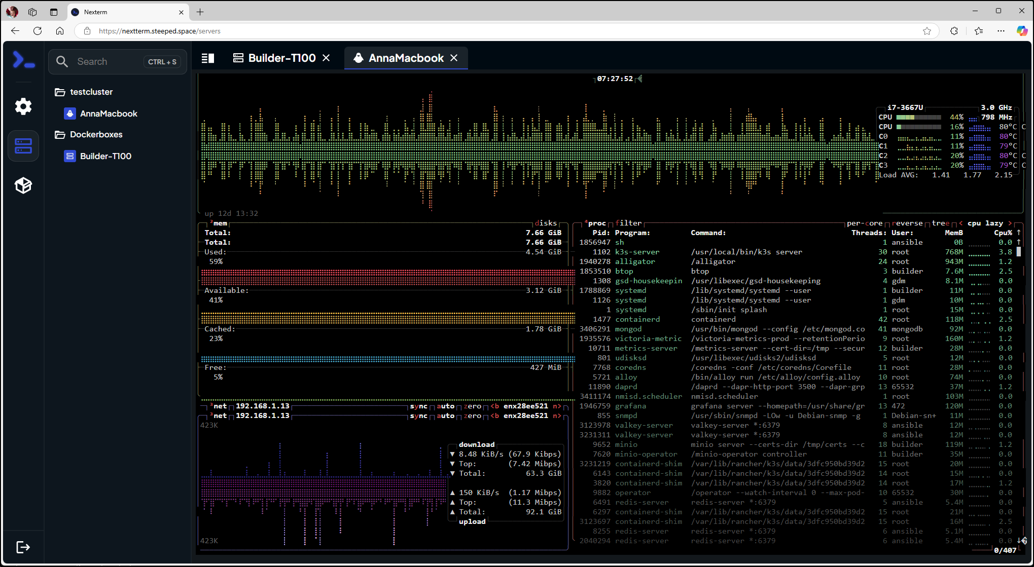This screenshot has height=567, width=1034.
Task: Switch to the AnnaMacbook tab
Action: 406,58
